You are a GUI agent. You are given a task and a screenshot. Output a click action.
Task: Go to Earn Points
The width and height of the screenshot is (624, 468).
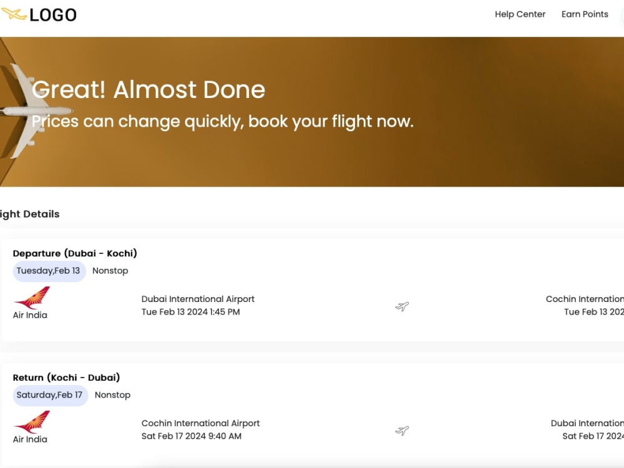point(585,14)
